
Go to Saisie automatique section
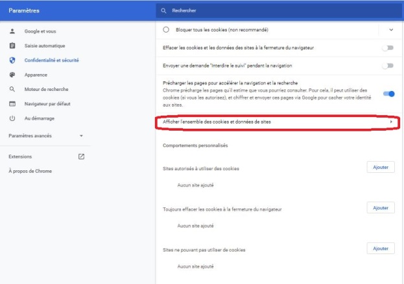click(x=45, y=45)
